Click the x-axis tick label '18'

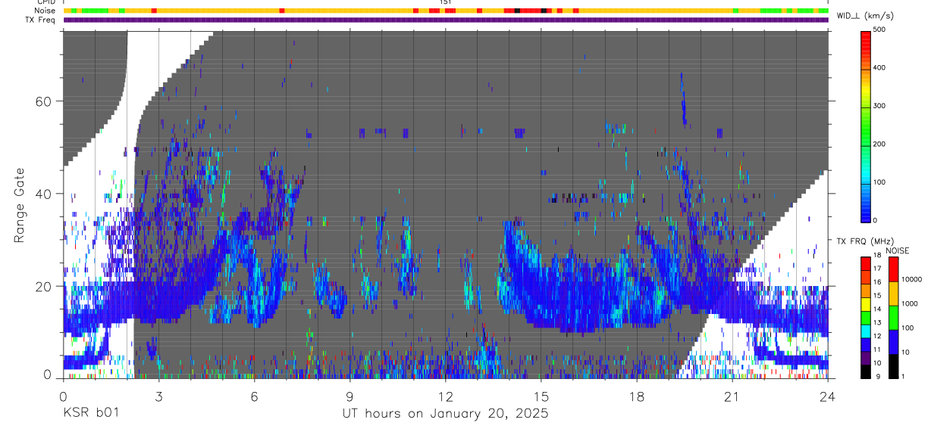[x=637, y=396]
